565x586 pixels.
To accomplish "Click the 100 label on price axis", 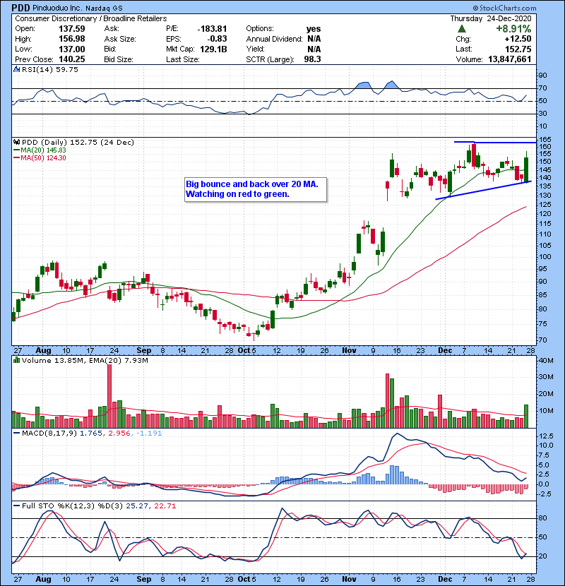I will tap(545, 257).
